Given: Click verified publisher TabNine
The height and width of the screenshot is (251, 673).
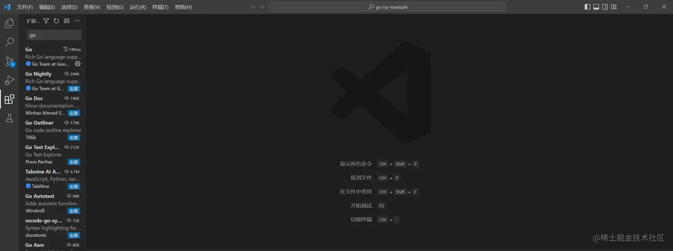Looking at the screenshot, I should tap(37, 186).
